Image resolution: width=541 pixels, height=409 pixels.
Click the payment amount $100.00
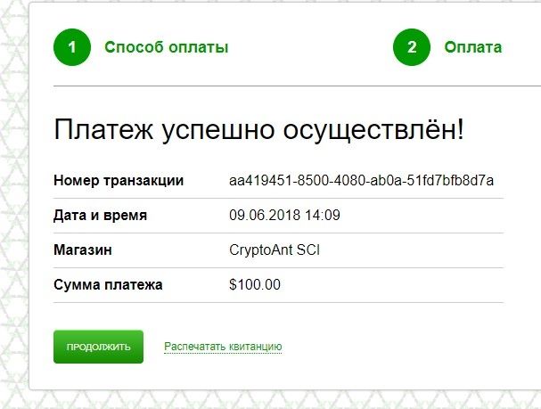coord(255,285)
